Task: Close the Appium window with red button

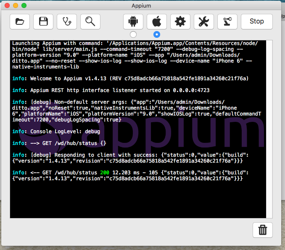Action: point(7,5)
